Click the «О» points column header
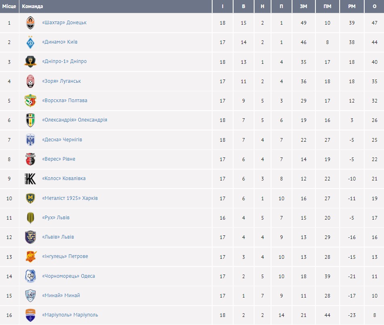 (x=375, y=6)
